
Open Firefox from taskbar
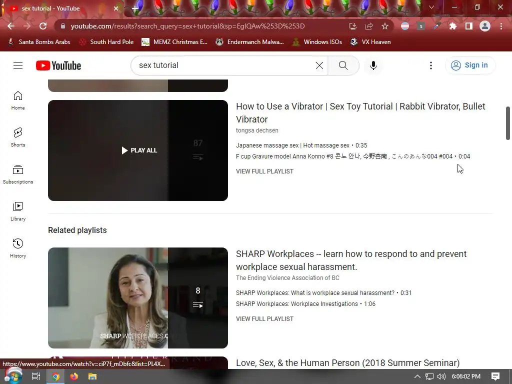74,376
